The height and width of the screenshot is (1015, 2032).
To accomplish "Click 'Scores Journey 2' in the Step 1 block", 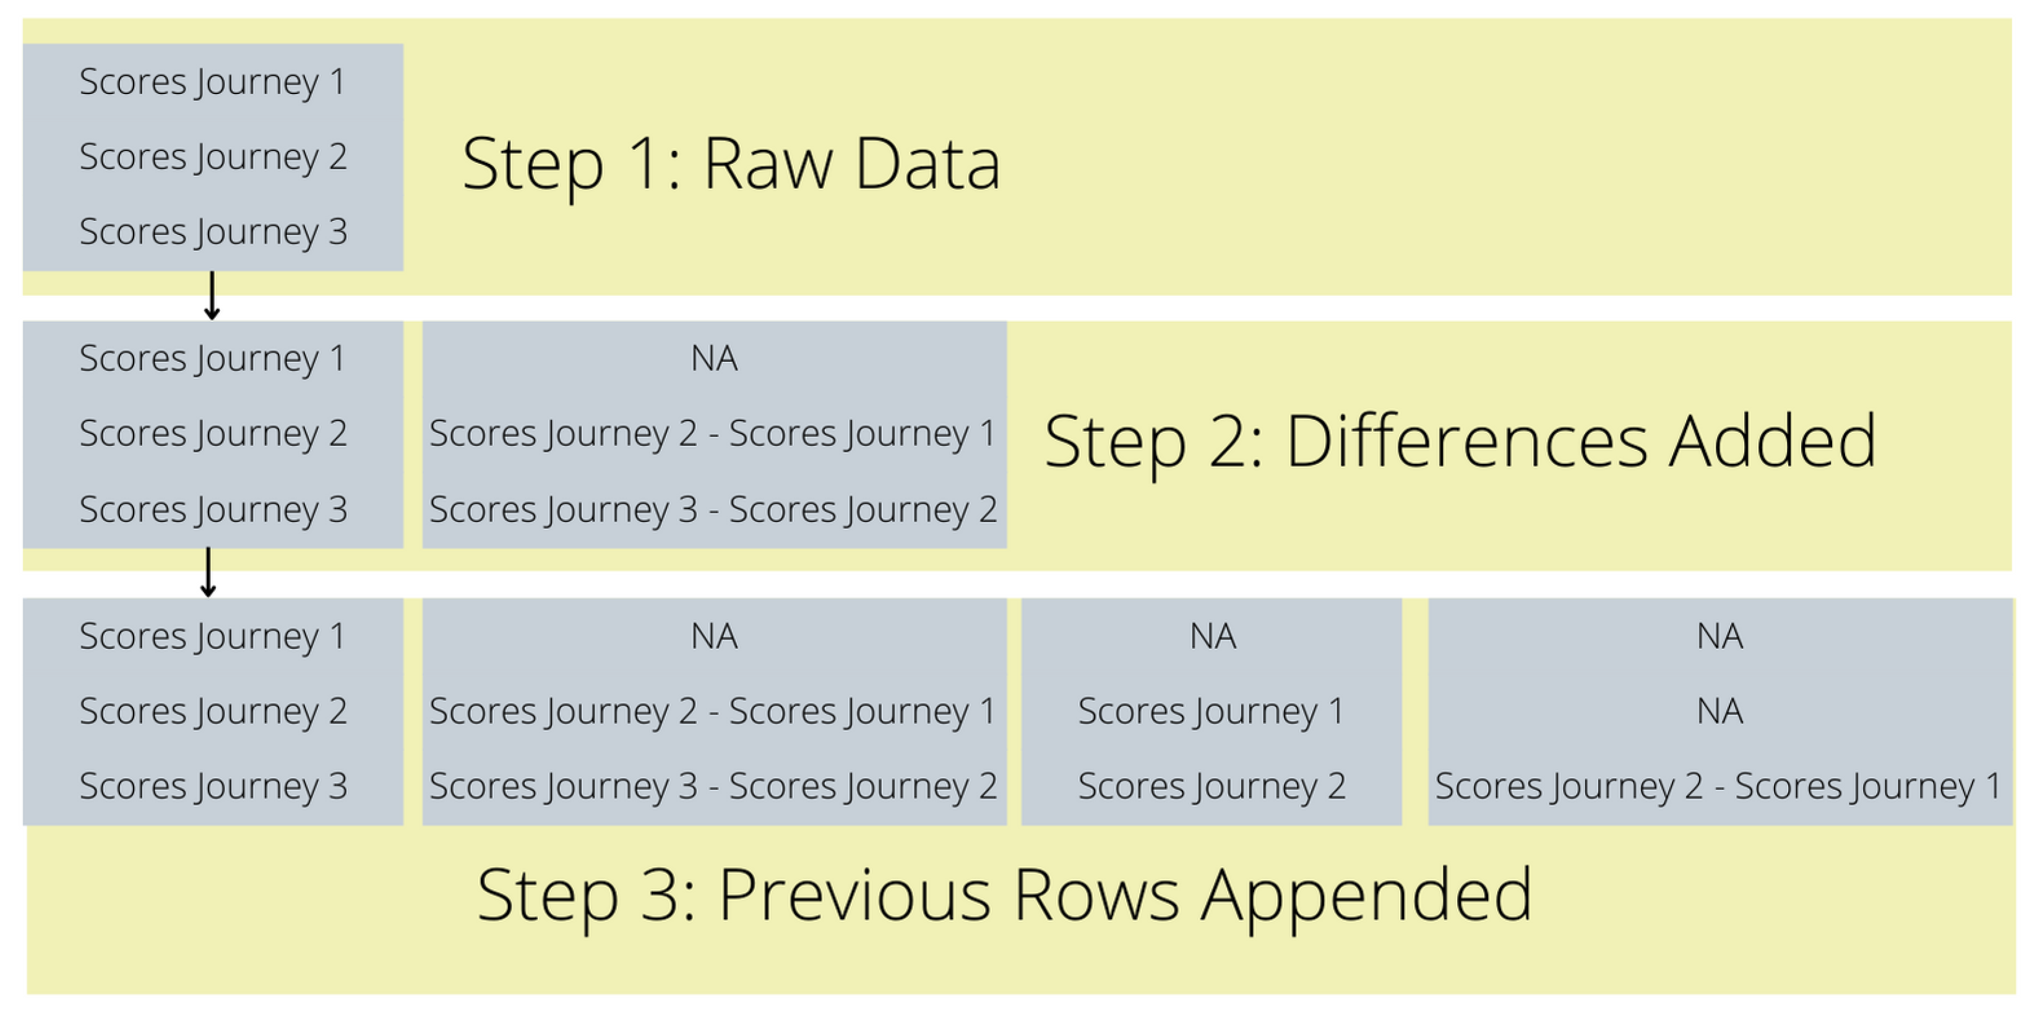I will click(213, 157).
